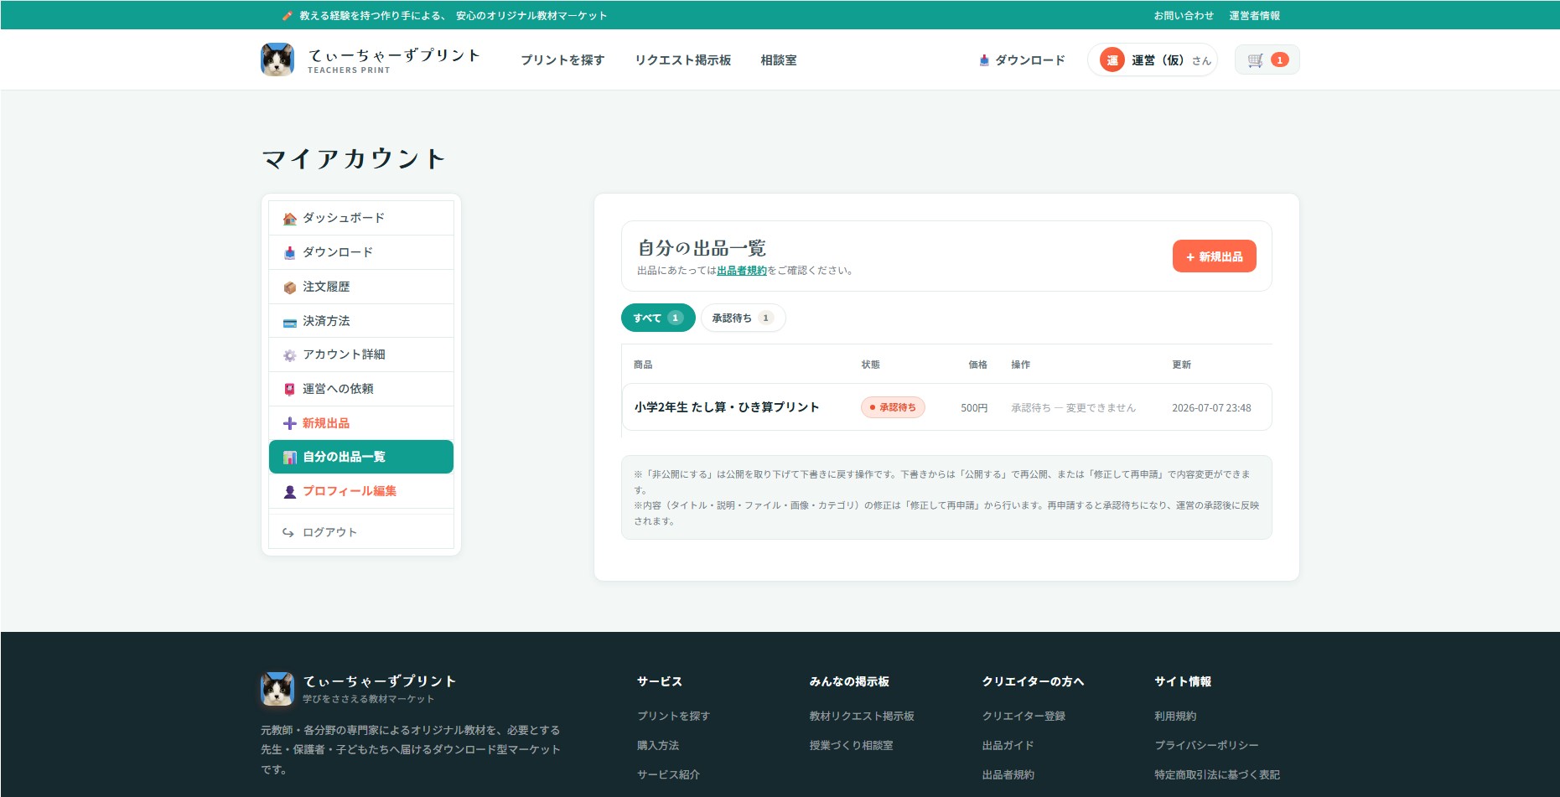Click the profile edit person icon
This screenshot has height=797, width=1560.
289,492
